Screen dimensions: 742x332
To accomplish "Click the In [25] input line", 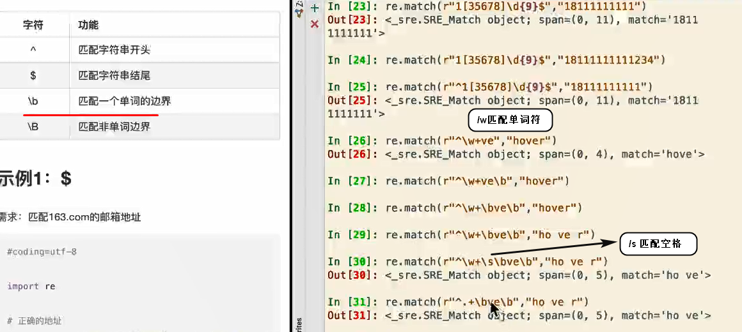I will tap(490, 87).
